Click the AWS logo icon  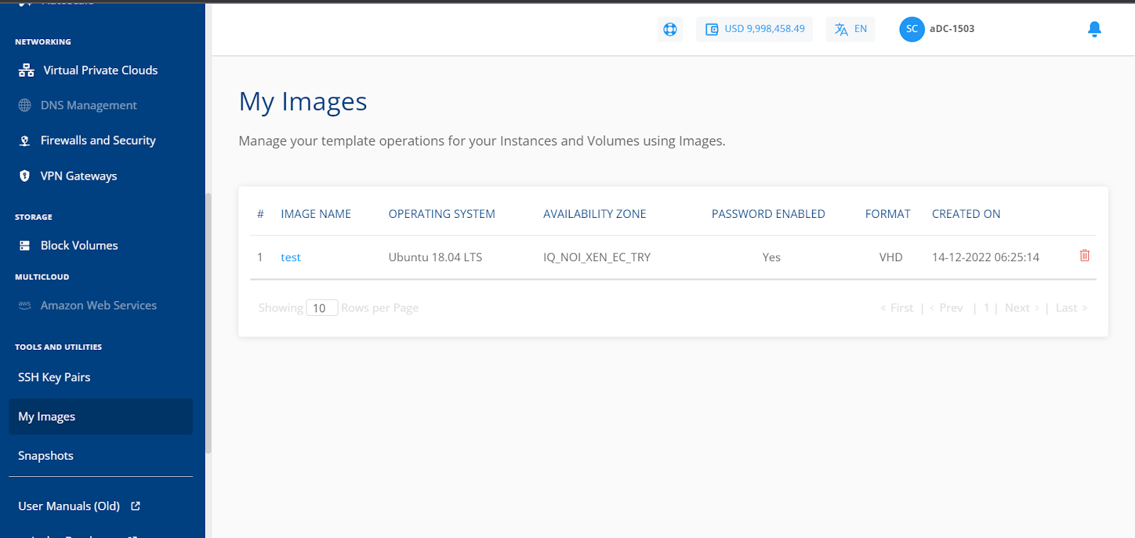tap(25, 305)
